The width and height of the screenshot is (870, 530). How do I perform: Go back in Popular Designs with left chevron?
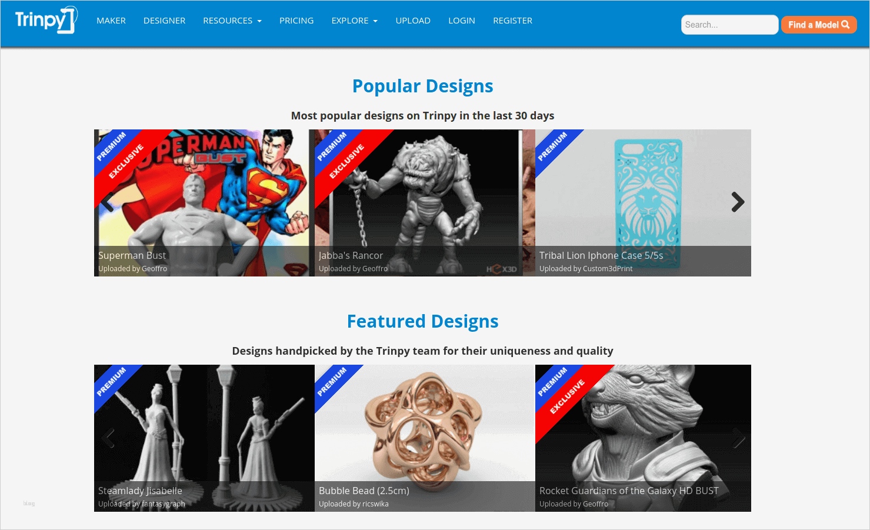(108, 202)
